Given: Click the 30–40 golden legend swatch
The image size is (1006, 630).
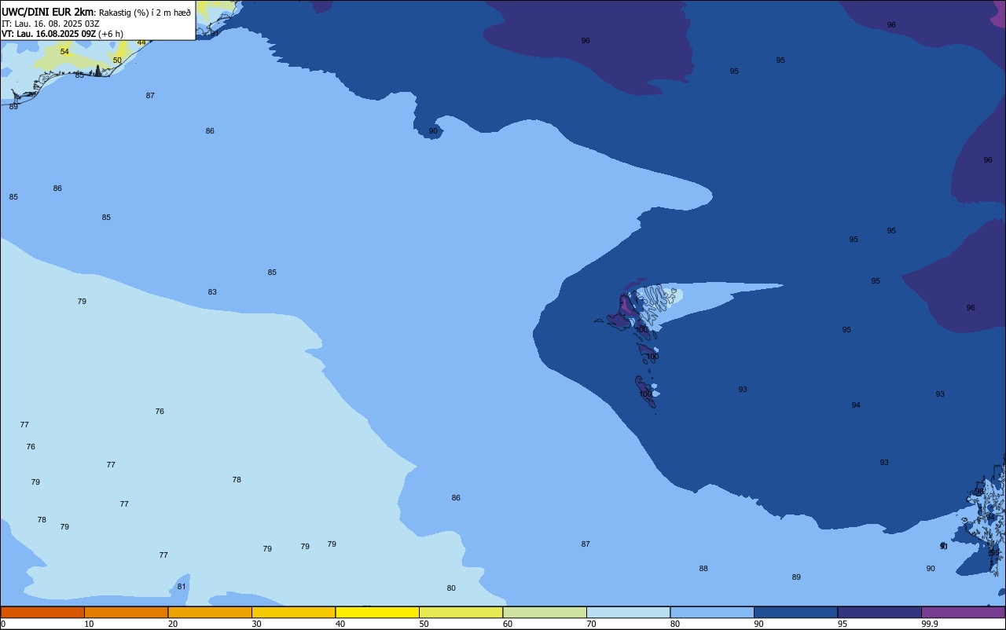Looking at the screenshot, I should pyautogui.click(x=293, y=612).
